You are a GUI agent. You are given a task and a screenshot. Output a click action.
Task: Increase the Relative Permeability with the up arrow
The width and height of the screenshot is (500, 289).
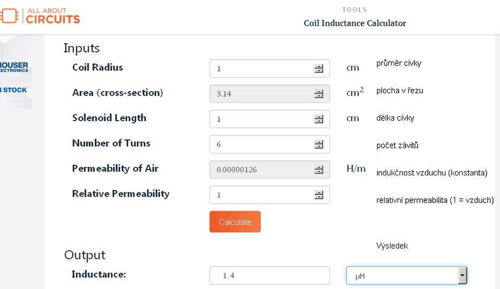click(318, 192)
